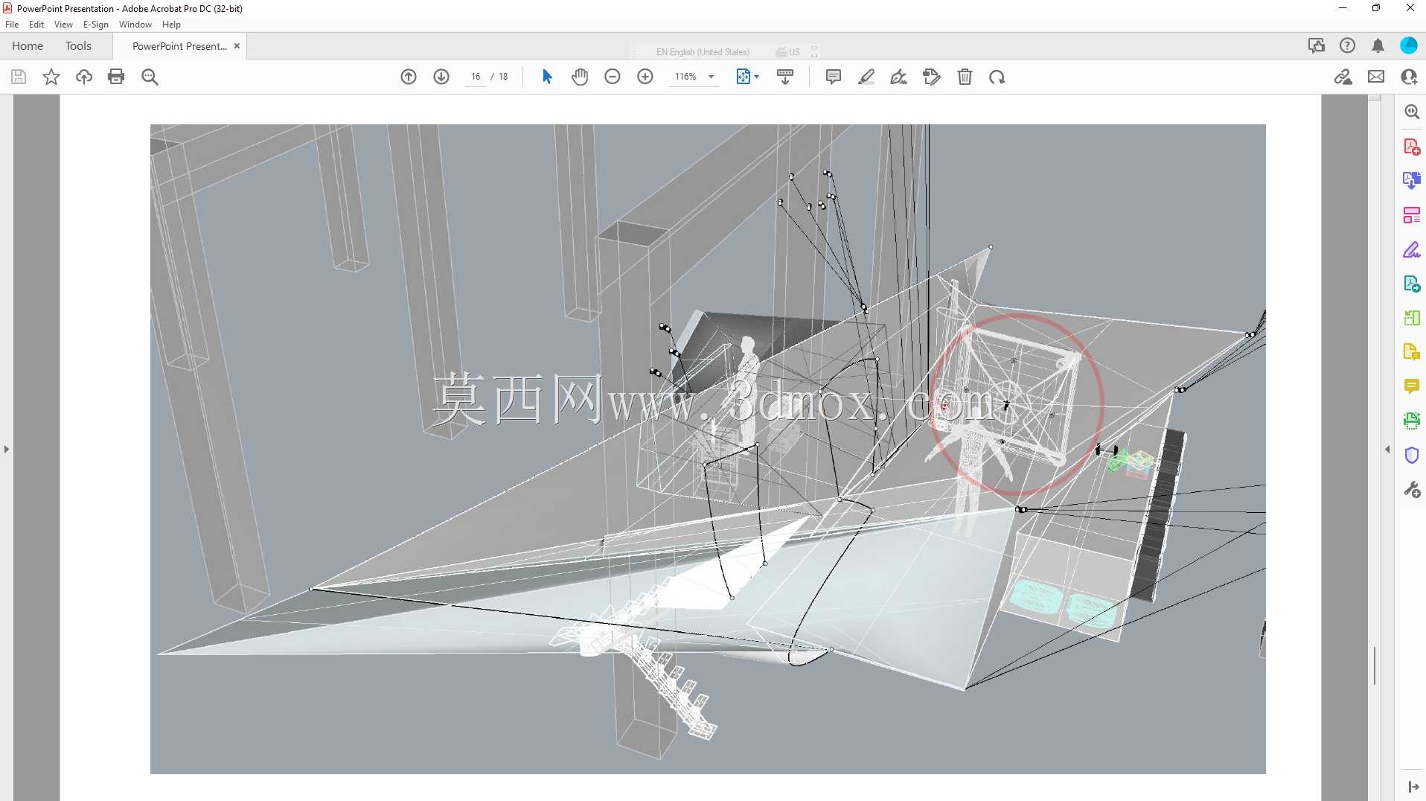Select the highlight text pen tool
Screen dimensions: 1426x801
[866, 77]
